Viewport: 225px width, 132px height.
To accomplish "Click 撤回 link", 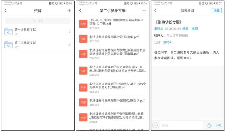I will pyautogui.click(x=194, y=29).
